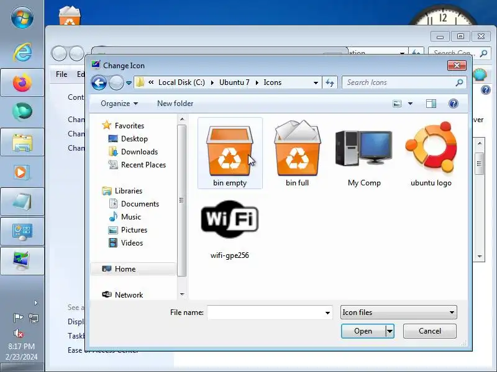Change the view with the views icon
The width and height of the screenshot is (497, 372).
pyautogui.click(x=397, y=104)
